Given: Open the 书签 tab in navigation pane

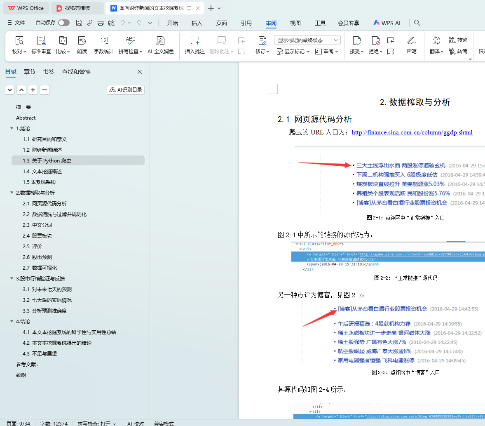Looking at the screenshot, I should pos(49,72).
